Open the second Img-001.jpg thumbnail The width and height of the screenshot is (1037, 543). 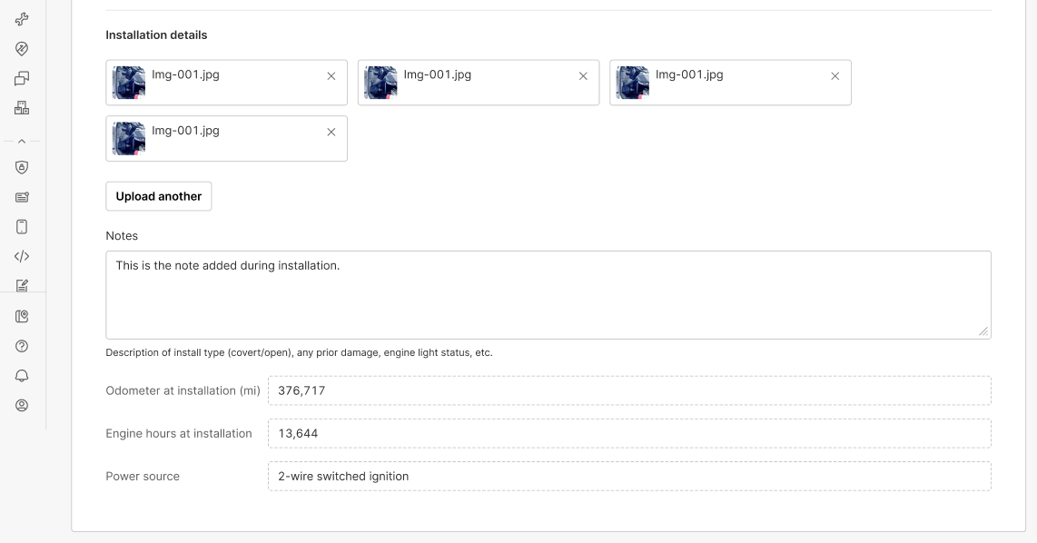[381, 83]
